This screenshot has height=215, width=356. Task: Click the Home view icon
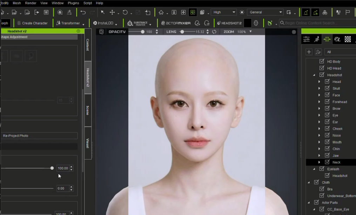[x=161, y=12]
